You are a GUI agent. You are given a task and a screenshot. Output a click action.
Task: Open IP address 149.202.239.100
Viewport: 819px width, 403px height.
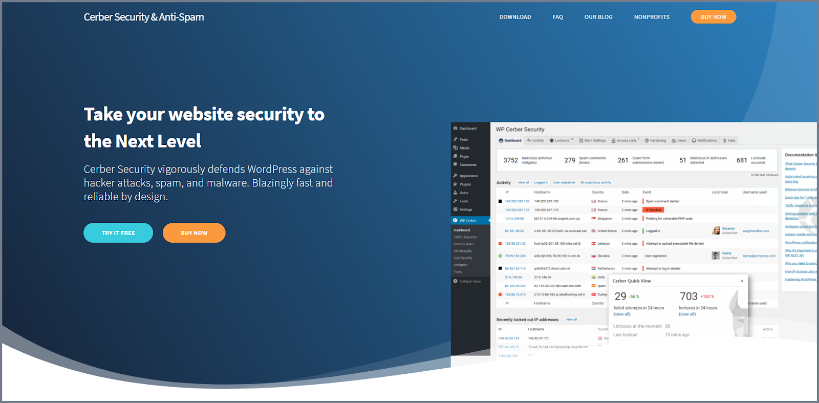pyautogui.click(x=517, y=201)
